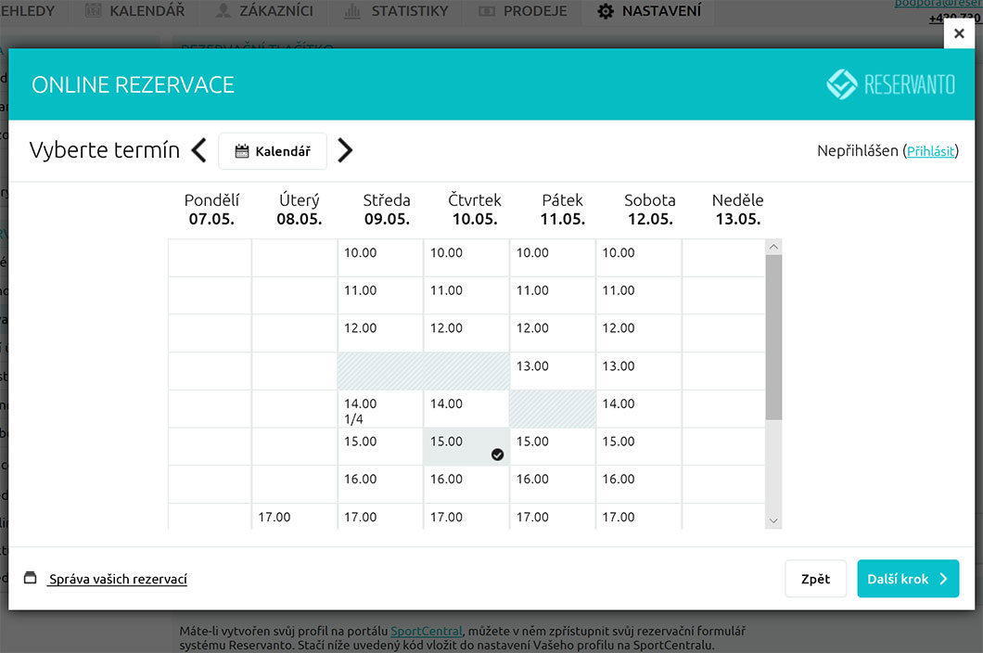Screen dimensions: 983x653
Task: Select the Sobota 10.00 time slot
Action: 638,257
